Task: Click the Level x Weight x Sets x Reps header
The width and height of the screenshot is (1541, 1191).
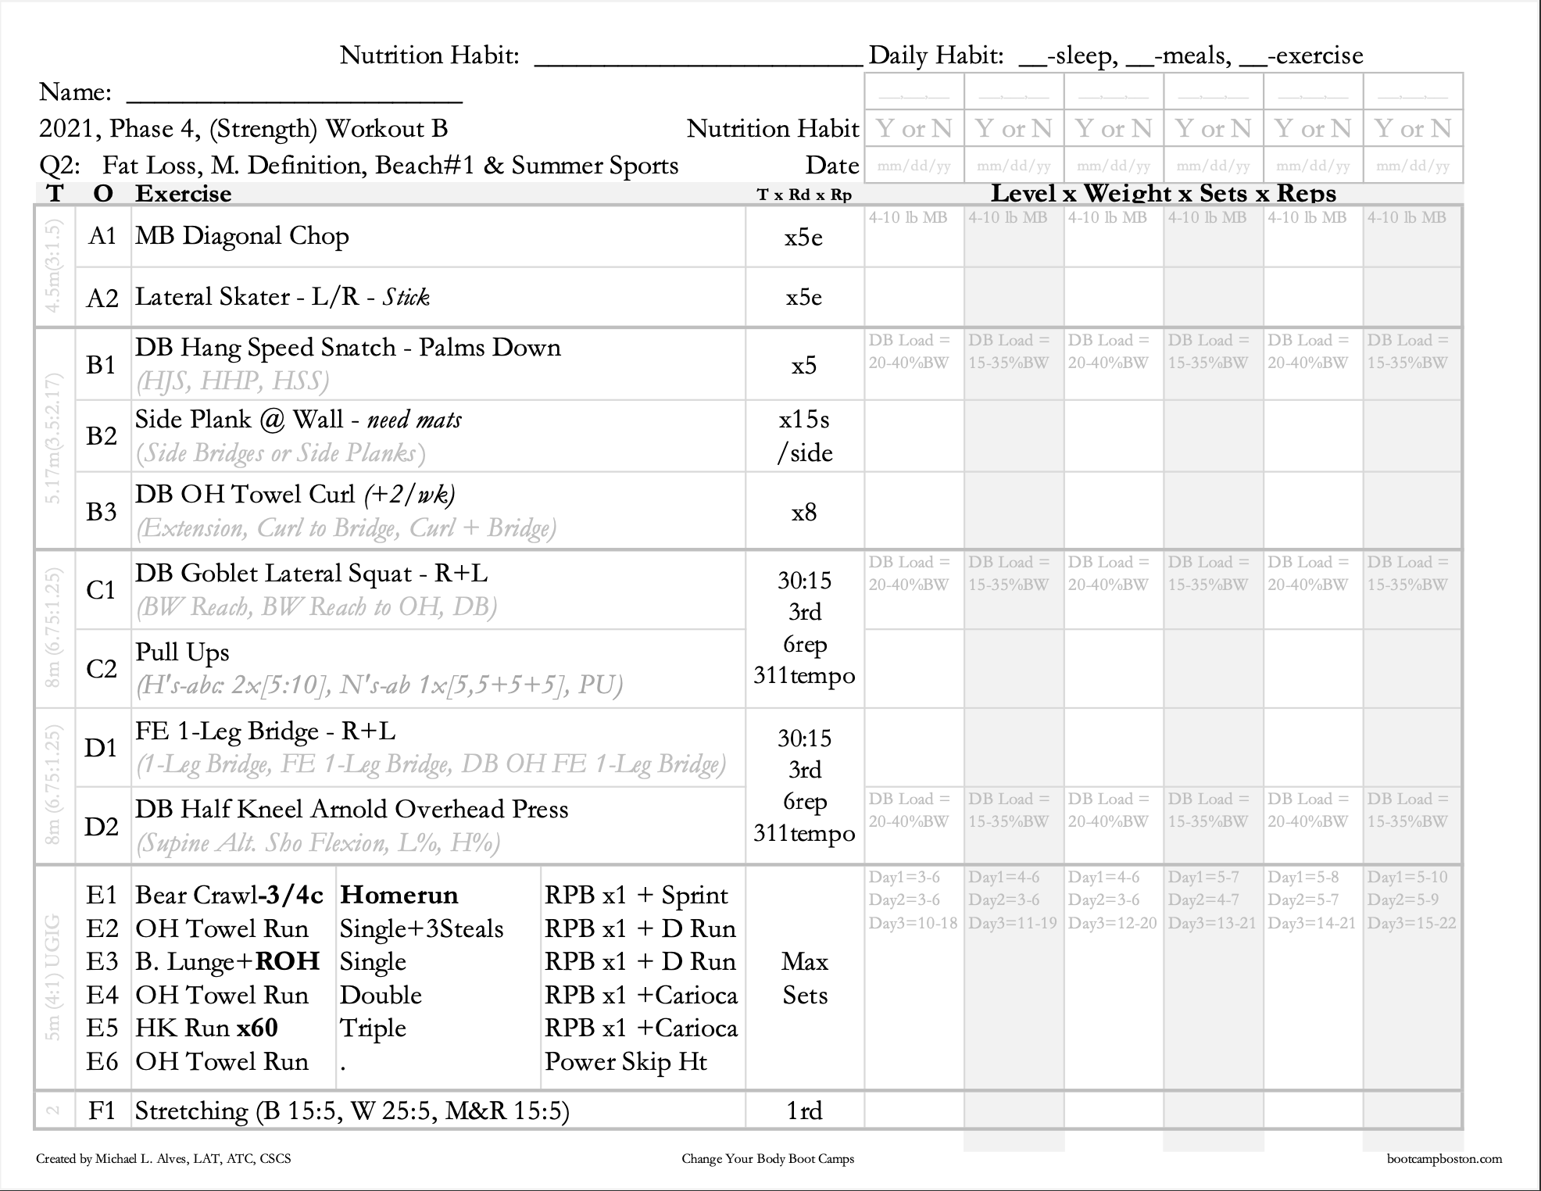Action: click(x=1164, y=194)
